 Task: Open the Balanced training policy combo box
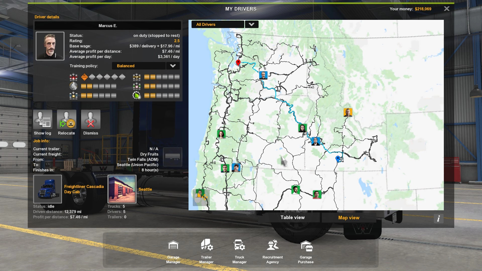(x=139, y=66)
